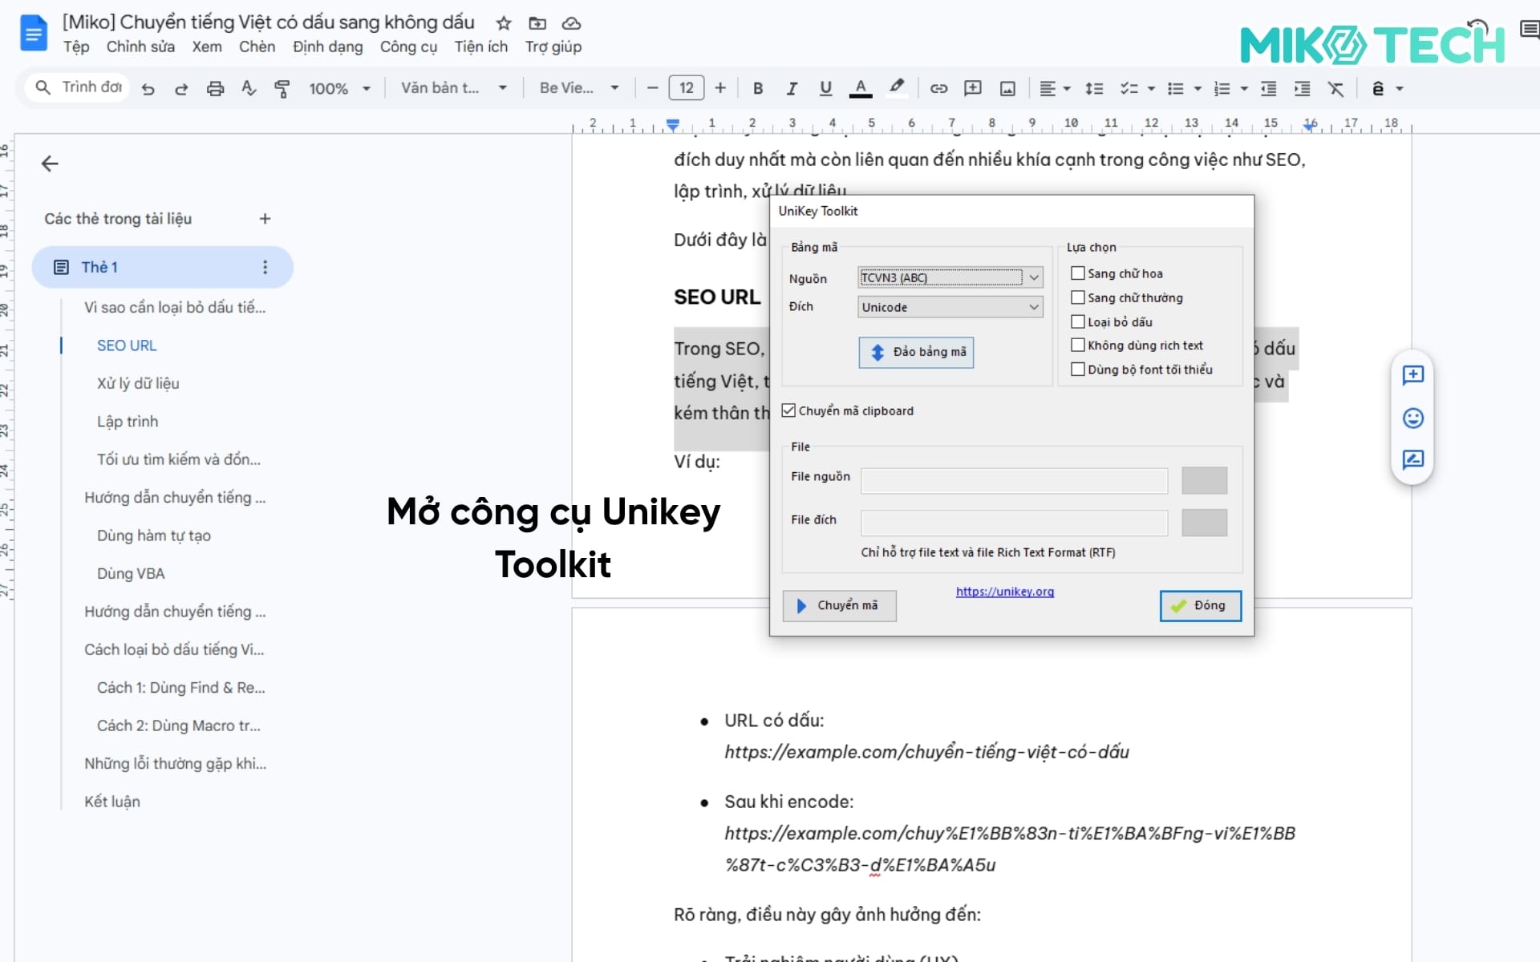Click the font size field
Screen dimensions: 1540x962
(687, 88)
